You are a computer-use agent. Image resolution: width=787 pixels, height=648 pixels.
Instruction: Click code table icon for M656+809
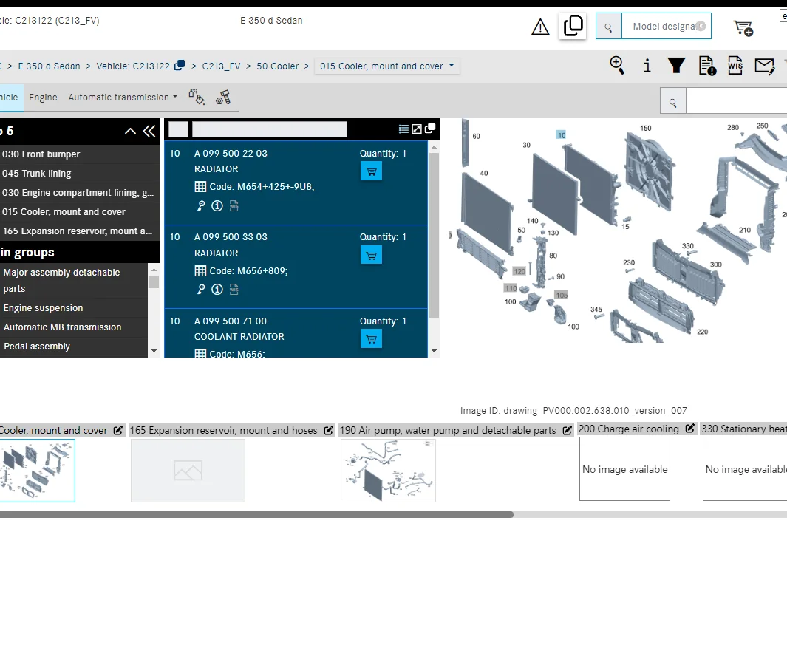click(200, 271)
